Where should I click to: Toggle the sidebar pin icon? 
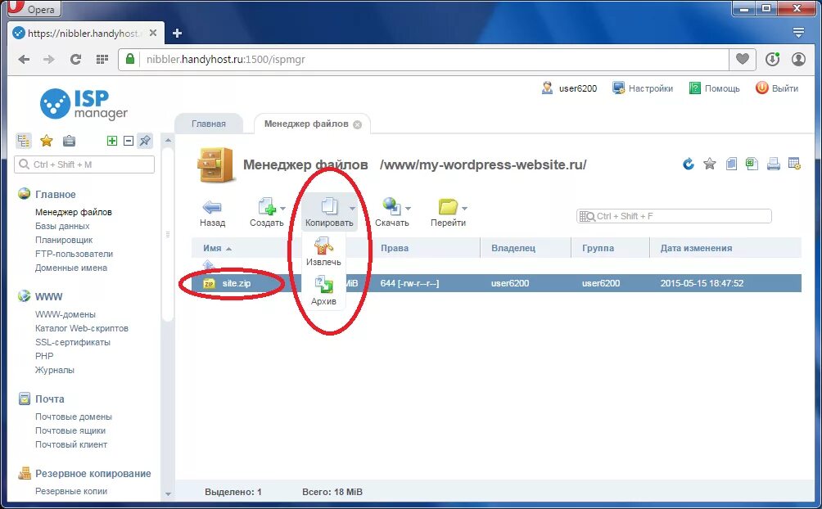tap(145, 141)
